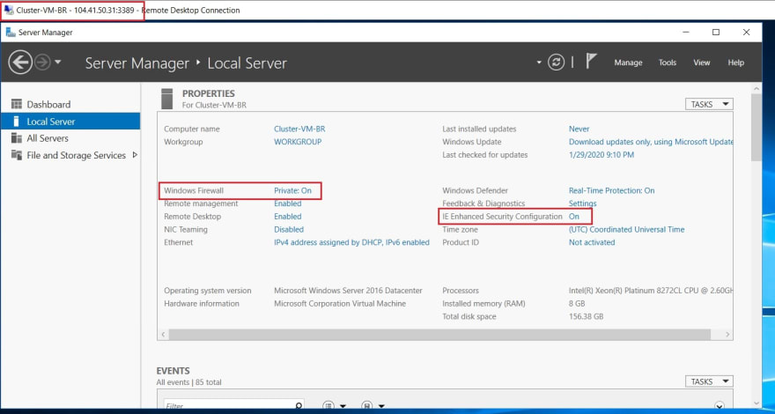Viewport: 775px width, 414px height.
Task: Click the IE Enhanced Security Configuration On link
Action: click(574, 216)
